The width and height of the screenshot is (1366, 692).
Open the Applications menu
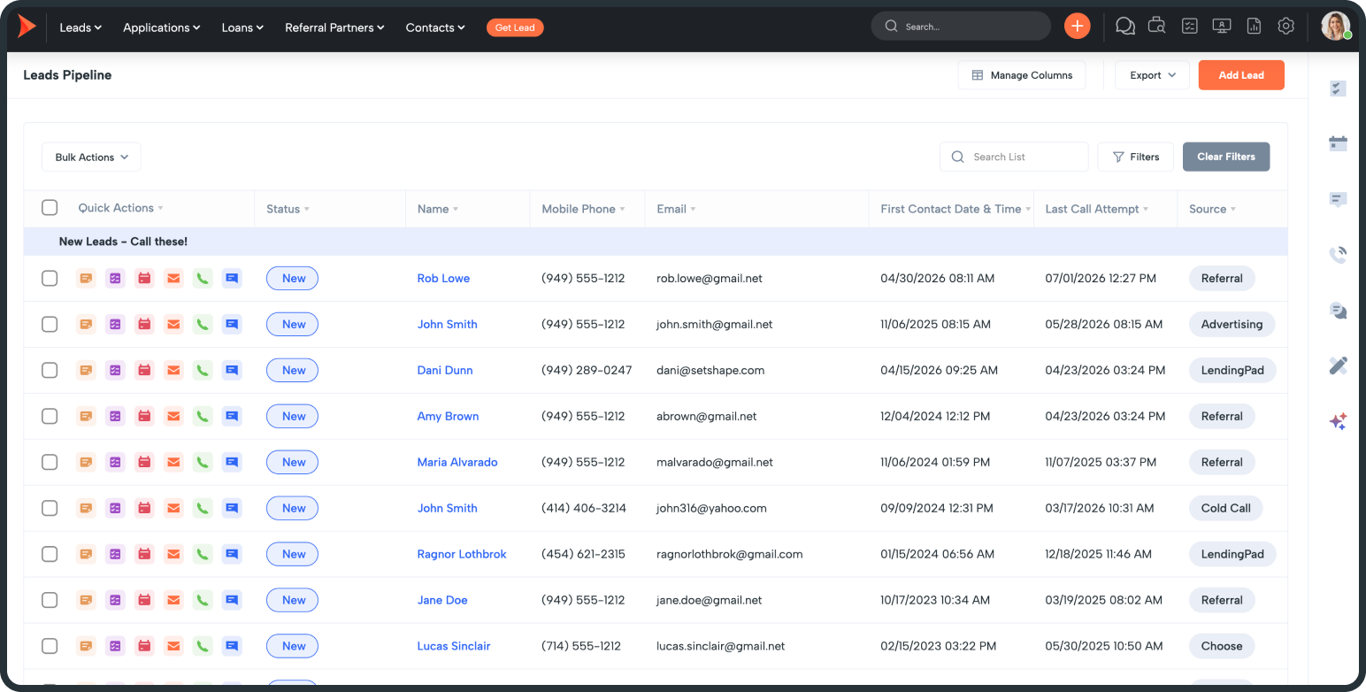pos(162,27)
